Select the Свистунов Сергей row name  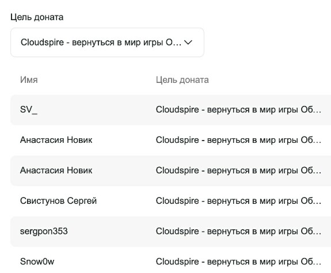[x=58, y=201]
